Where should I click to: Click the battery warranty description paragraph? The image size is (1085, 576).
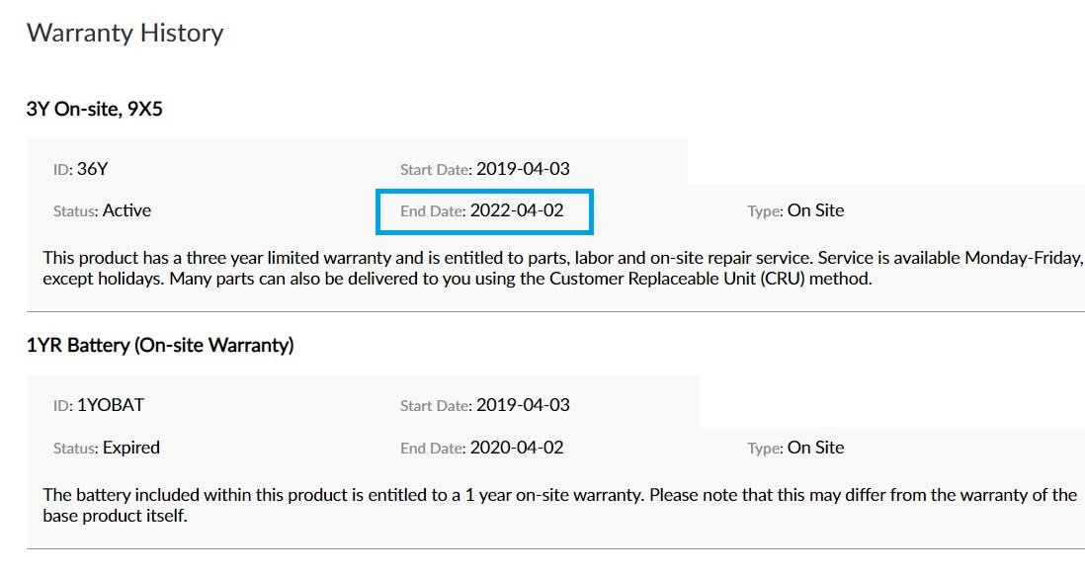(x=560, y=506)
